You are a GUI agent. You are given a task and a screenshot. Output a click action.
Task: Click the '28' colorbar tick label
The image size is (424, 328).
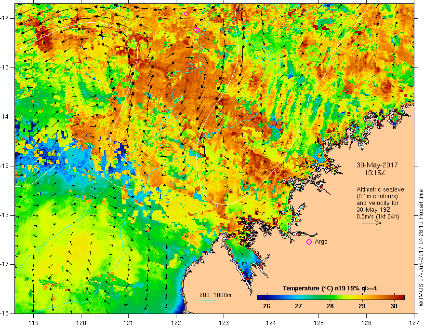click(x=330, y=306)
